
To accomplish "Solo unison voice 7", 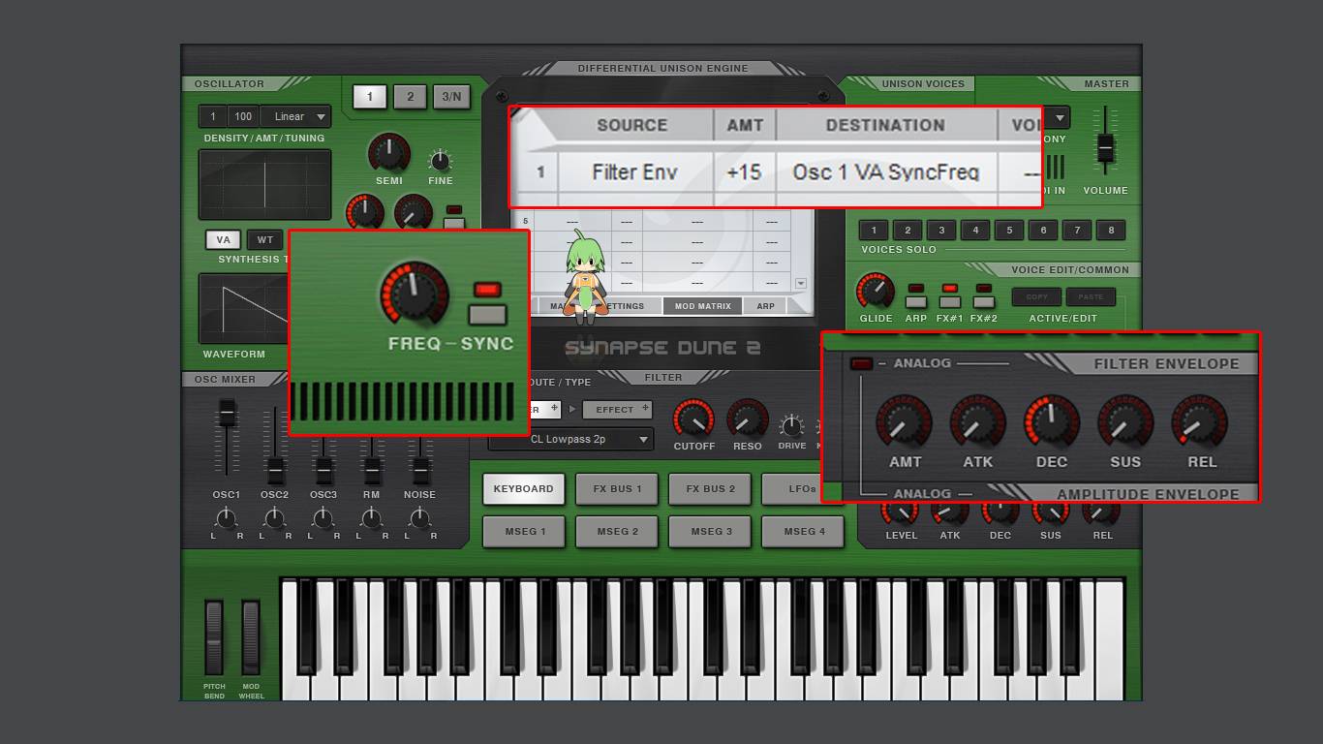I will (x=1077, y=231).
